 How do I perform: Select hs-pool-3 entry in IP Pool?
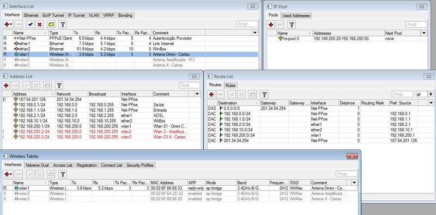pyautogui.click(x=347, y=39)
